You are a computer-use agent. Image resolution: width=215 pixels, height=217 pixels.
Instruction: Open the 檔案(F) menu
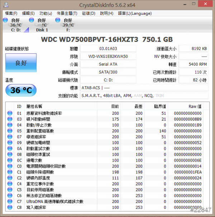point(11,13)
